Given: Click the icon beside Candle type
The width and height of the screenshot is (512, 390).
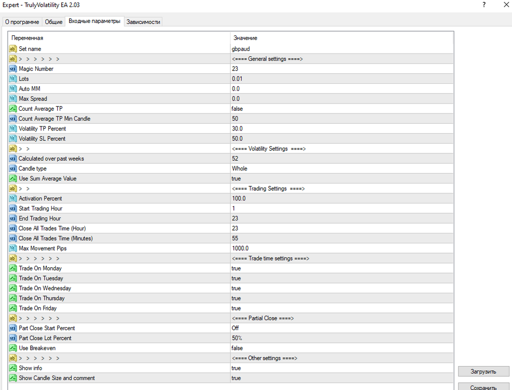Looking at the screenshot, I should tap(12, 168).
